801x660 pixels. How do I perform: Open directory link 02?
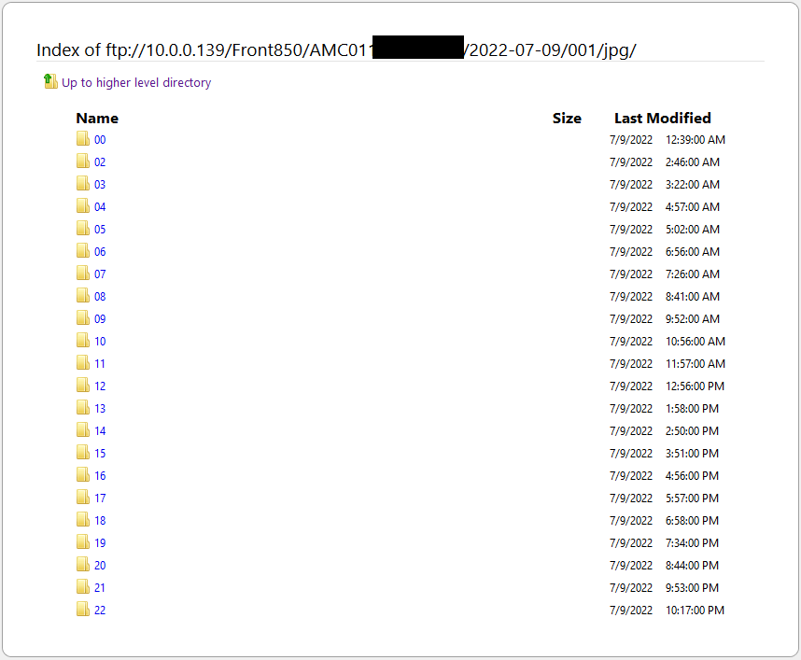click(x=100, y=162)
